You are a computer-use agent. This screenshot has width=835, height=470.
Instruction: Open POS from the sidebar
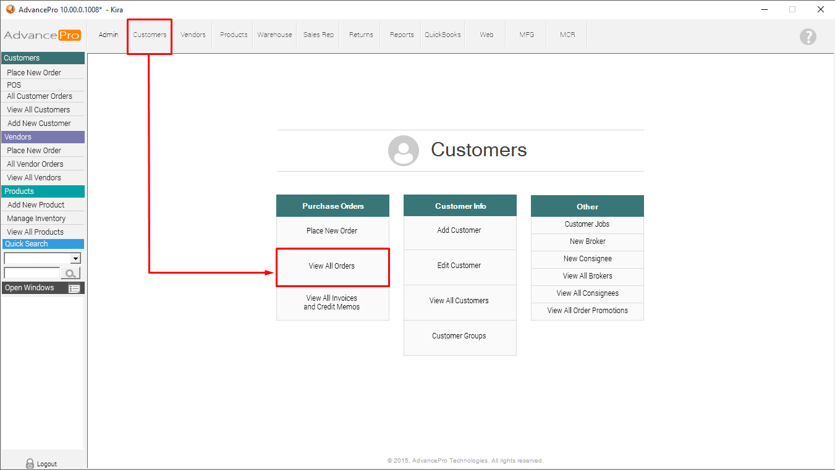[x=14, y=85]
